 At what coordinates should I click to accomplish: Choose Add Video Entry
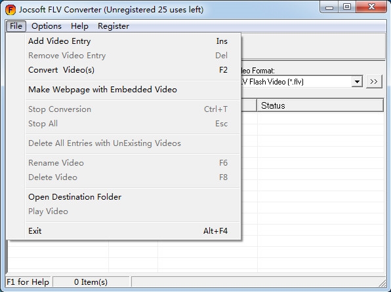coord(133,41)
